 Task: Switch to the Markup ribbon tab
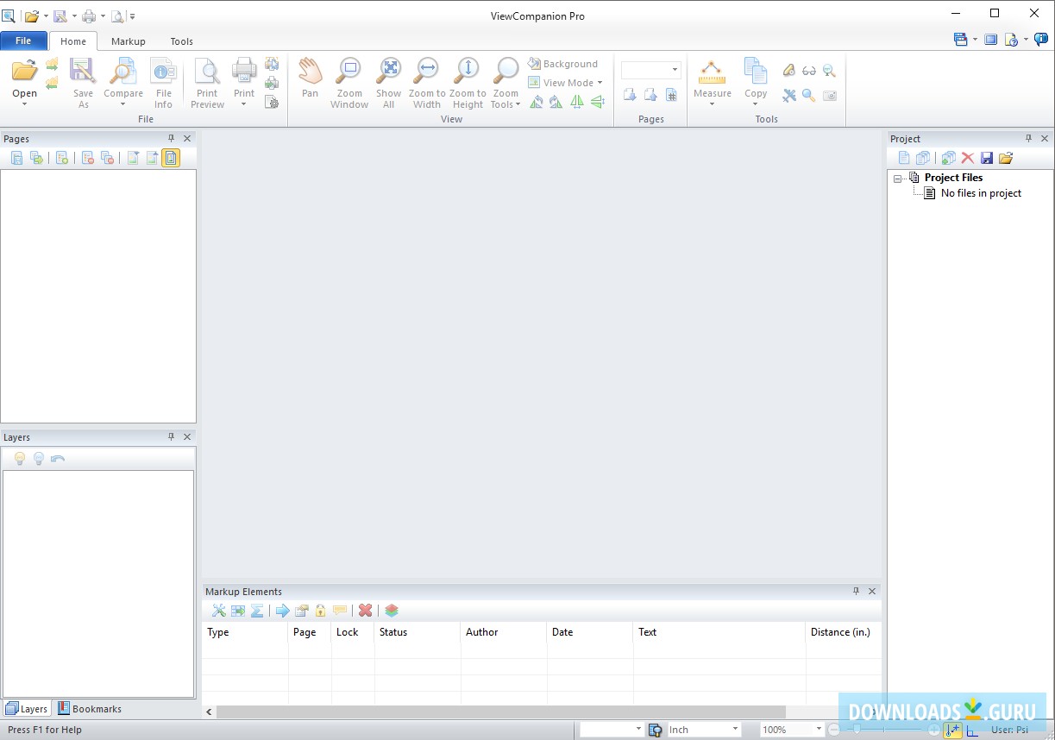click(x=129, y=41)
